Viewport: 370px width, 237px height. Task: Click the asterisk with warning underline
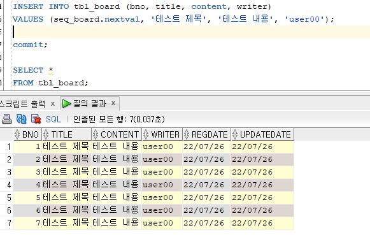(51, 70)
